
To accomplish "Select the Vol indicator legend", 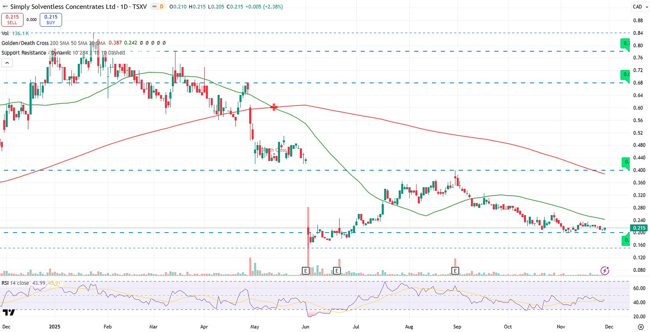I will [5, 33].
